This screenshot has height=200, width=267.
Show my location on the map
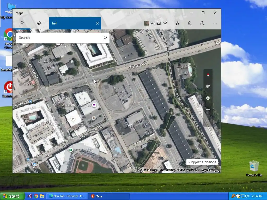[x=208, y=98]
